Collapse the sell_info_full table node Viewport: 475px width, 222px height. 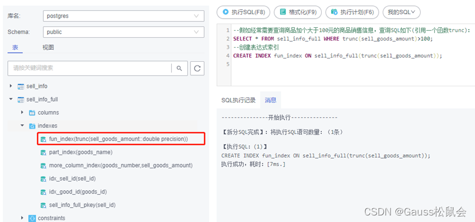[11, 99]
